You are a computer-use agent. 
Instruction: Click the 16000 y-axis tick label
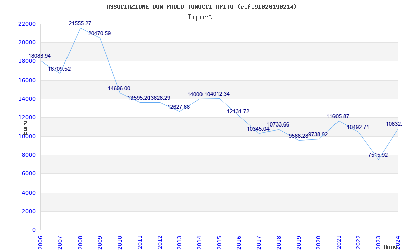[x=27, y=80]
